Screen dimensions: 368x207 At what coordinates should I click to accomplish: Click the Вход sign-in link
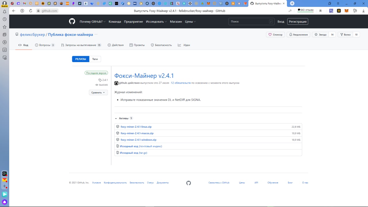[x=281, y=22]
